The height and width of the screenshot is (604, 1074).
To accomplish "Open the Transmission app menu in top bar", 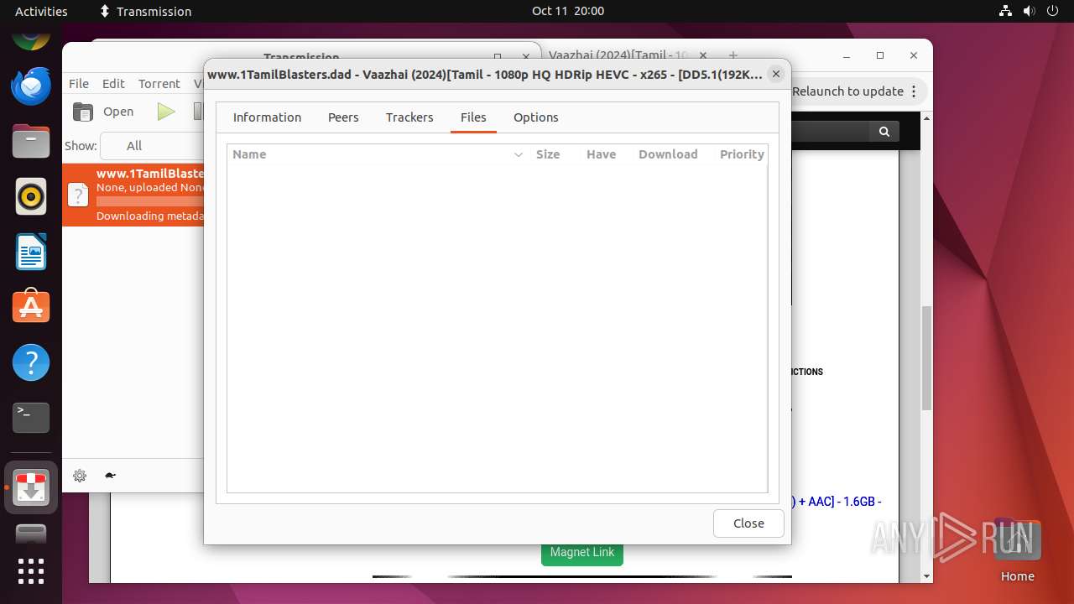I will (x=145, y=11).
